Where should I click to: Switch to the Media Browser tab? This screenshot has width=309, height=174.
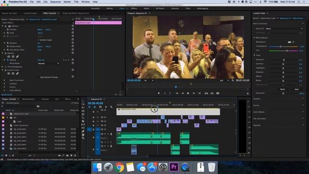point(28,99)
